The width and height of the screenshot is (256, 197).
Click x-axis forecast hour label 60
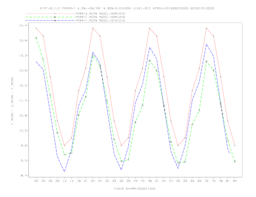[x=178, y=181]
